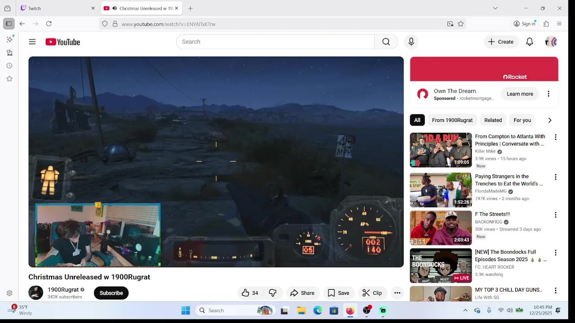Start voice search with microphone icon
The height and width of the screenshot is (323, 575).
point(411,42)
